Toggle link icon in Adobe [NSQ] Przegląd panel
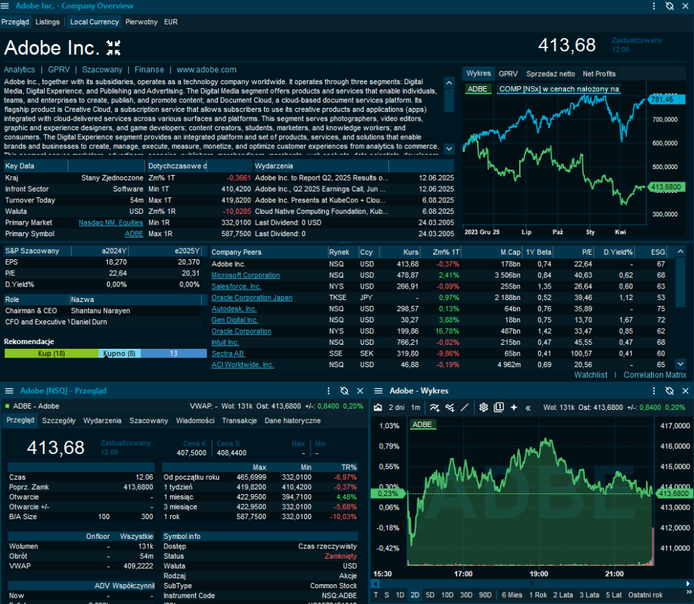Viewport: 694px width, 604px height. pyautogui.click(x=344, y=390)
